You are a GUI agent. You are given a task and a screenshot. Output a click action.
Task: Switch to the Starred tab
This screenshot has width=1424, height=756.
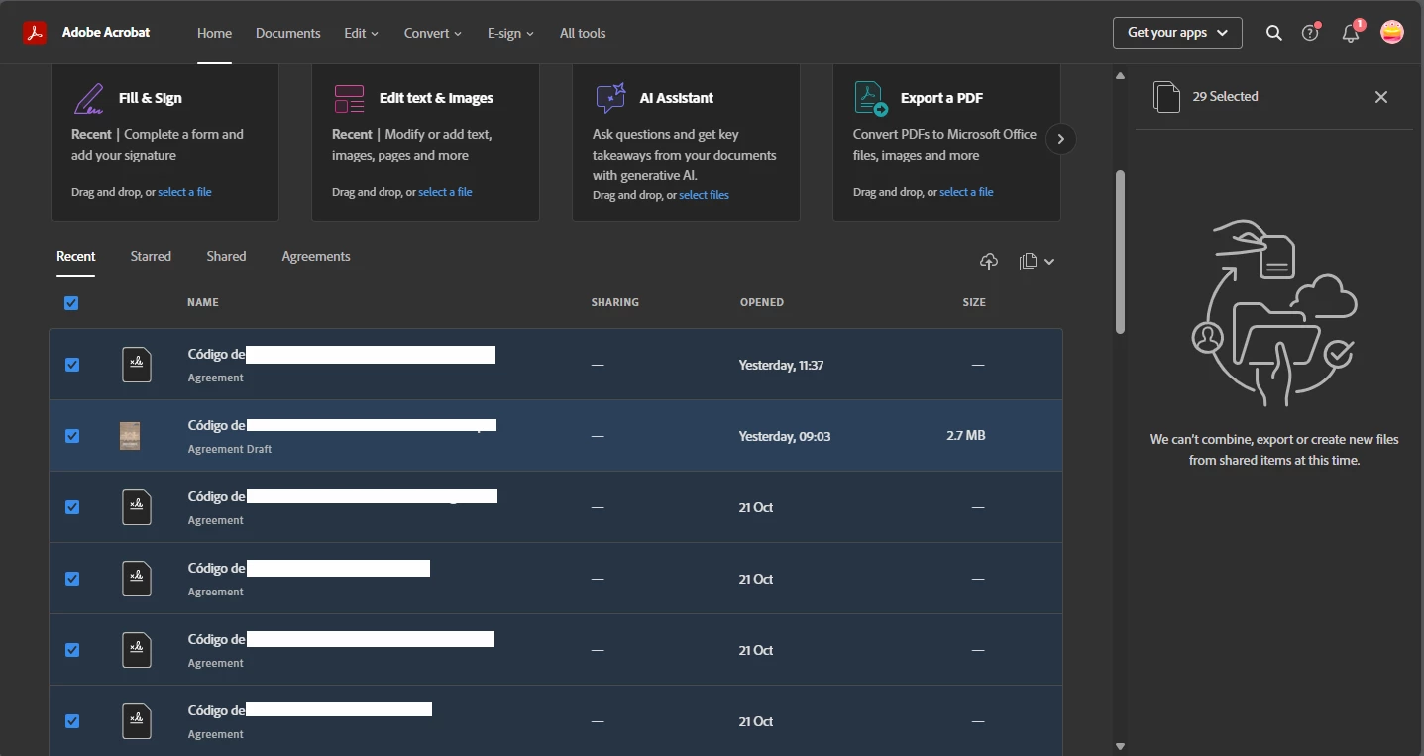tap(151, 256)
